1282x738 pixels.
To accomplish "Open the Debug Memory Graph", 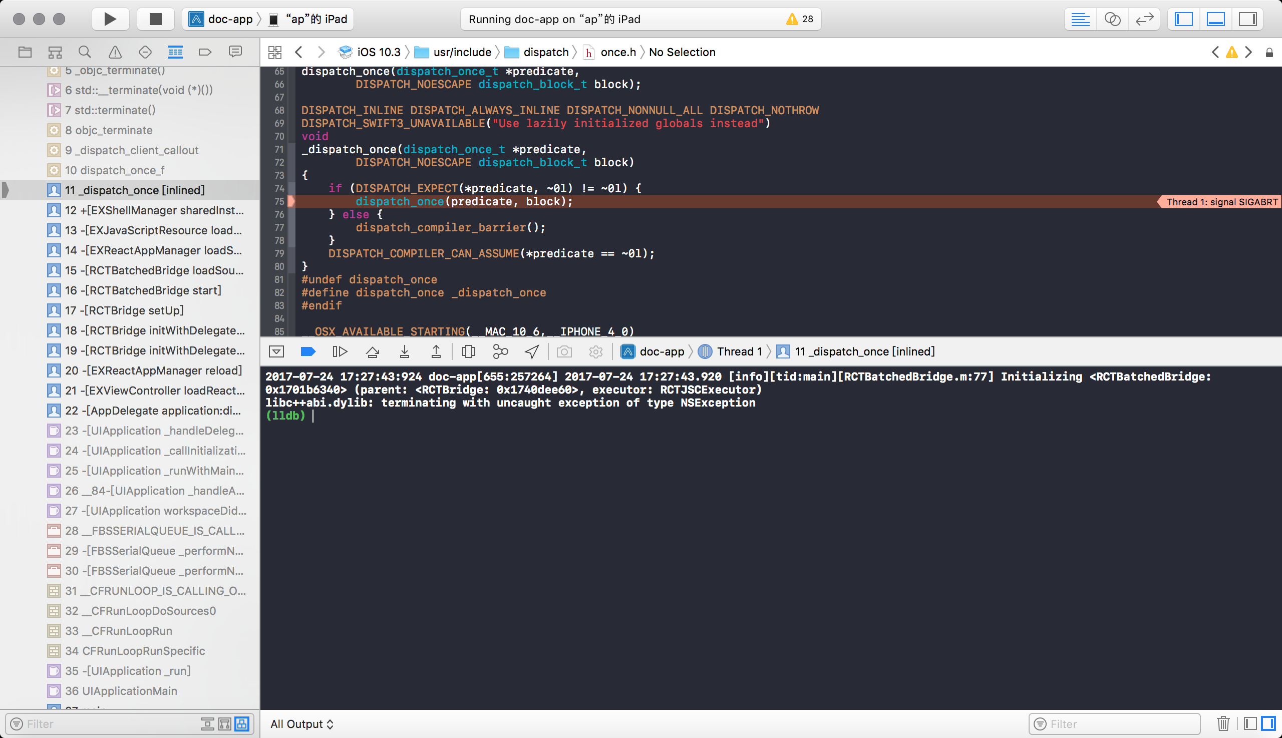I will (x=500, y=351).
